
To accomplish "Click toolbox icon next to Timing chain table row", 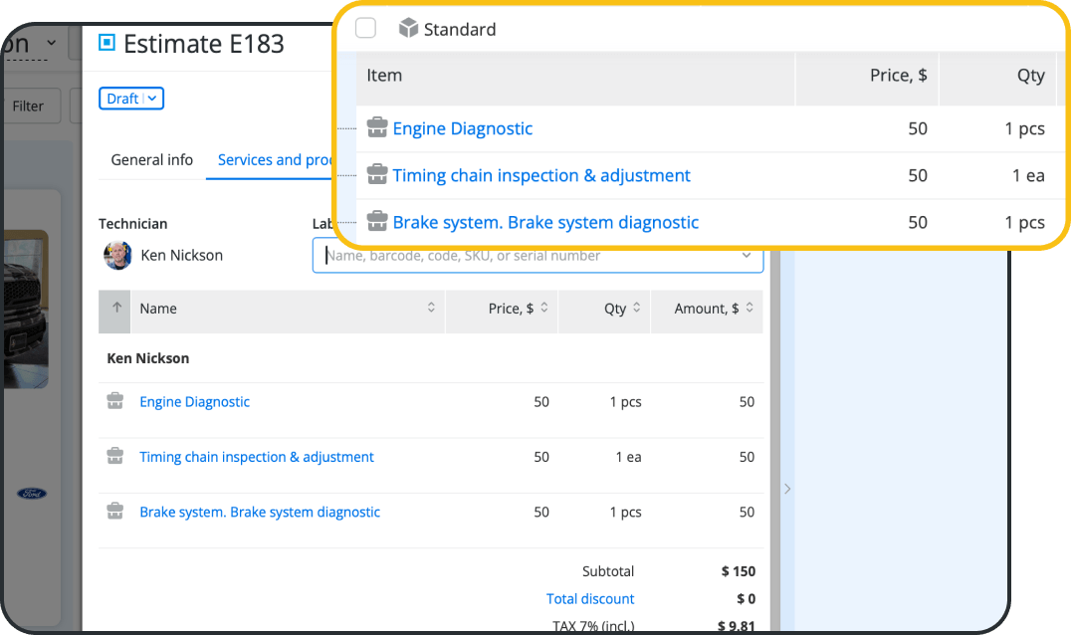I will (x=115, y=457).
